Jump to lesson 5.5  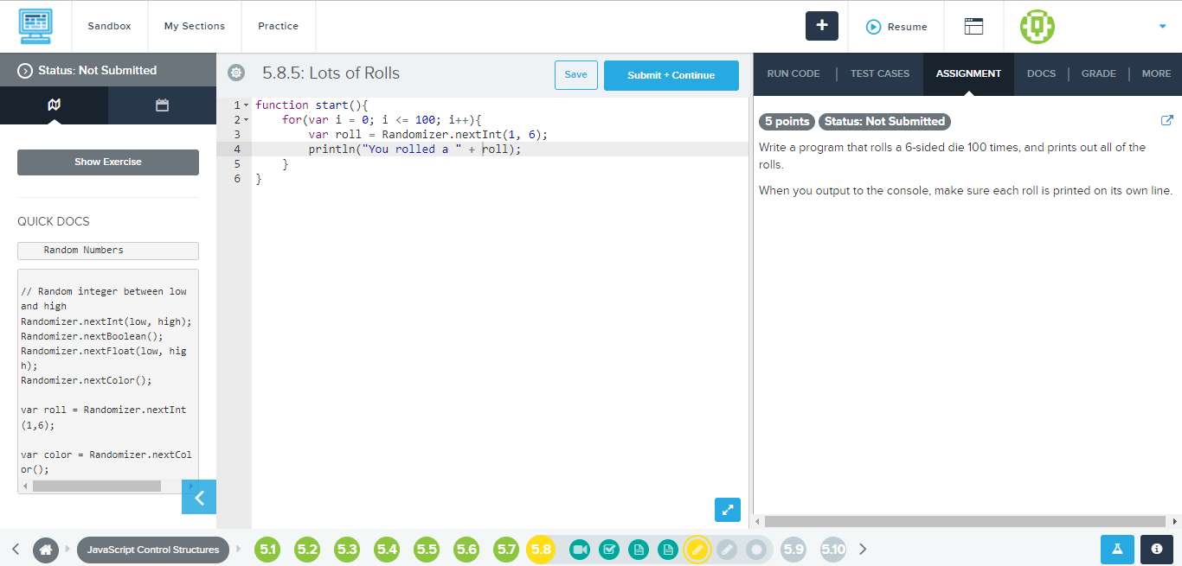pyautogui.click(x=427, y=550)
